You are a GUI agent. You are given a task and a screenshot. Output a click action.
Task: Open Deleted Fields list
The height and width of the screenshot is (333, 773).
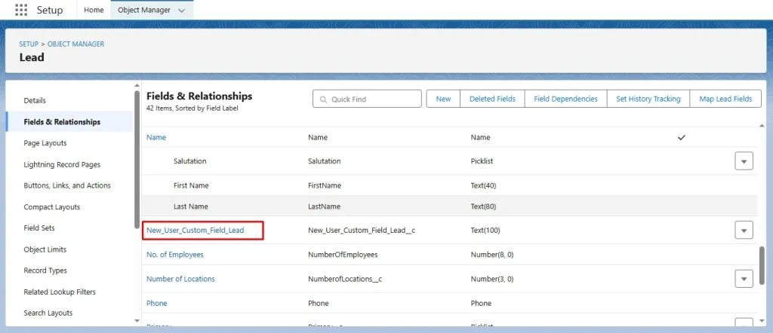point(492,99)
